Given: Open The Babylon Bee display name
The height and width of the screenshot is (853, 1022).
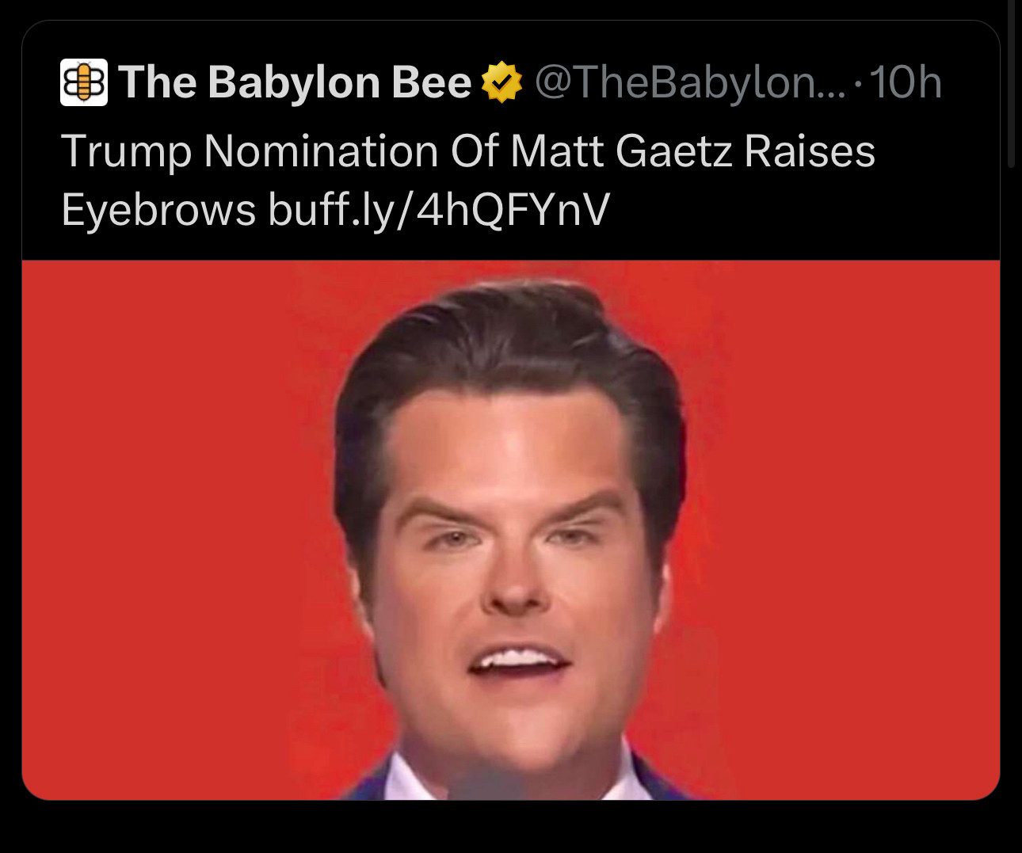Looking at the screenshot, I should (x=295, y=82).
